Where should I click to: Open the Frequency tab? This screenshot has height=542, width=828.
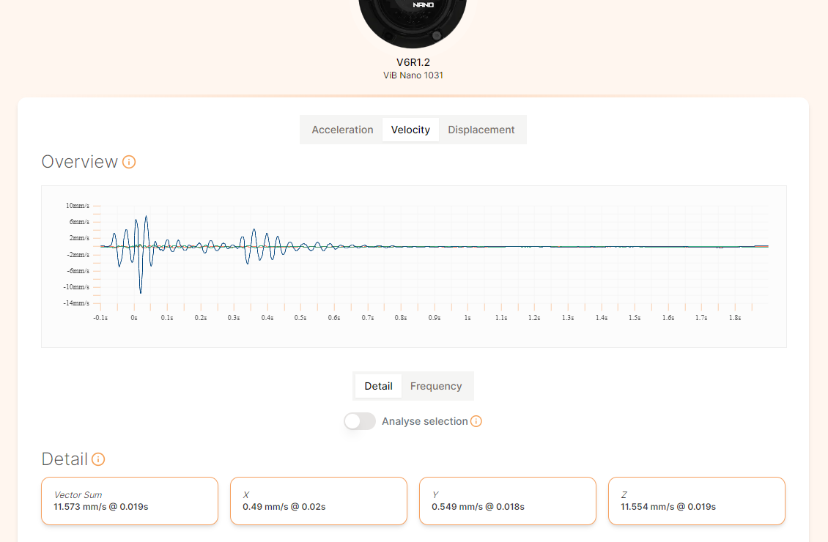[x=436, y=386]
